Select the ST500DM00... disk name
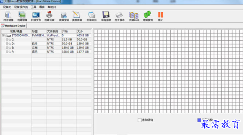Screen dimensions: 243x135 [x=20, y=35]
